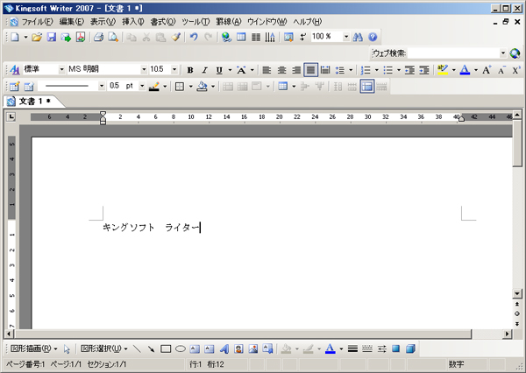526x373 pixels.
Task: Open the 罫線(A) menu
Action: click(229, 22)
